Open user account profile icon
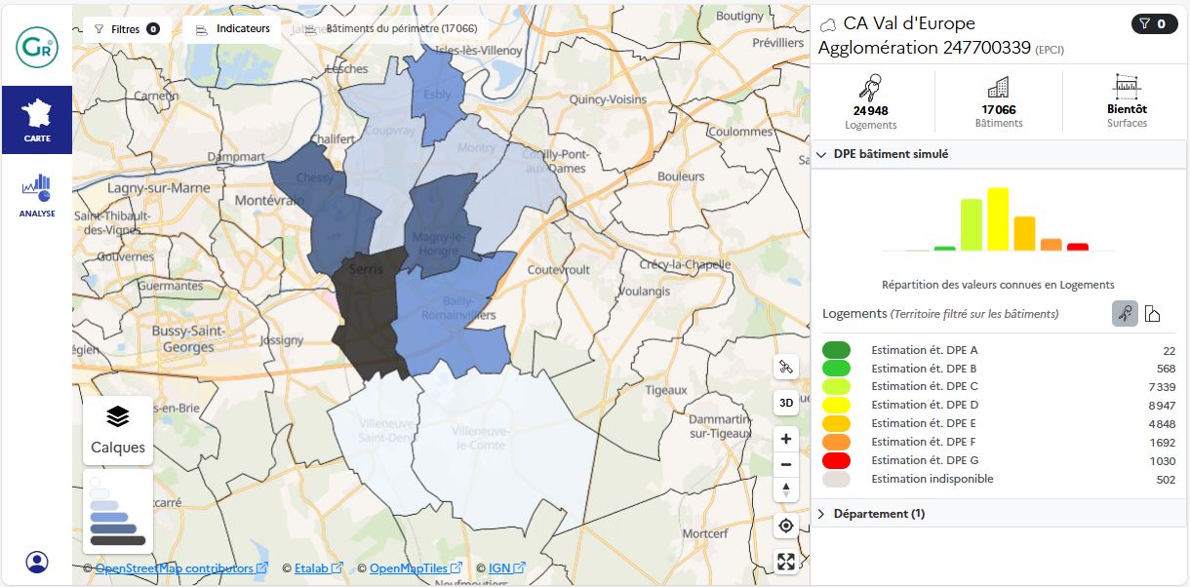 (37, 562)
